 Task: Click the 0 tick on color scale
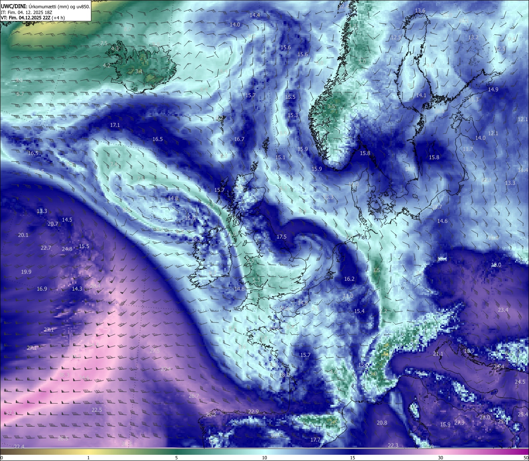(2, 458)
